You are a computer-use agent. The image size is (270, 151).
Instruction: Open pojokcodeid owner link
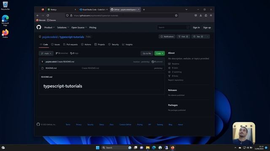pyautogui.click(x=50, y=37)
